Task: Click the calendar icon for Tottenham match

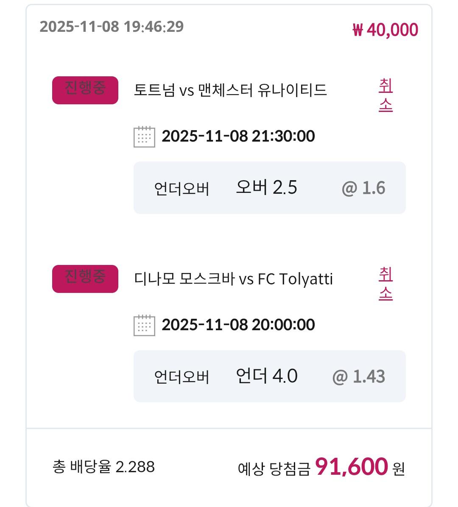Action: 144,136
